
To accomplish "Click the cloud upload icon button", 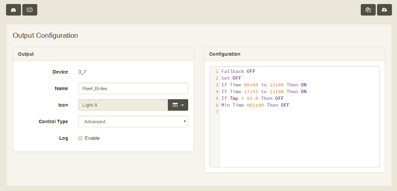I will [384, 10].
